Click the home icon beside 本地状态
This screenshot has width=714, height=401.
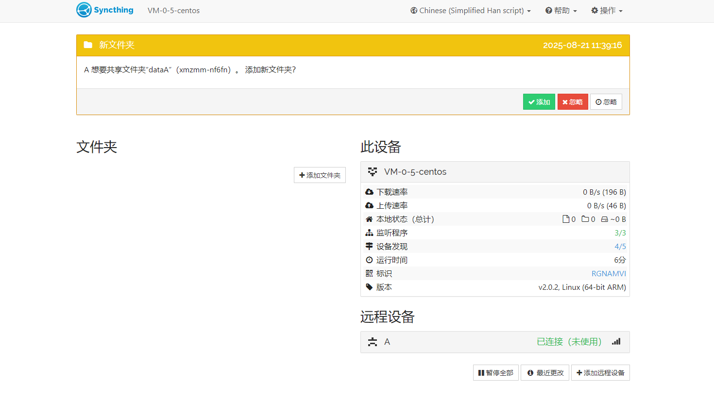coord(369,219)
